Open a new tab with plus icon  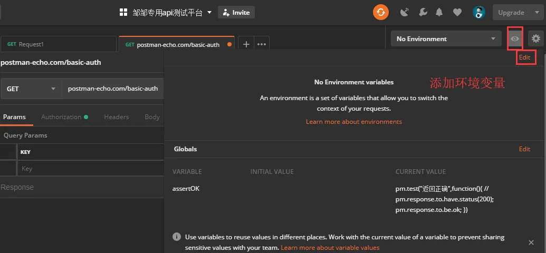pos(246,44)
